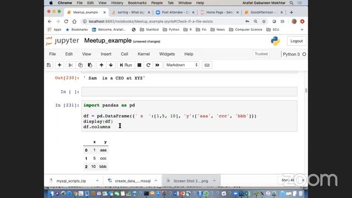Paste cells below with the clipboard icon
Screen dimensions: 352x198
tap(90, 65)
